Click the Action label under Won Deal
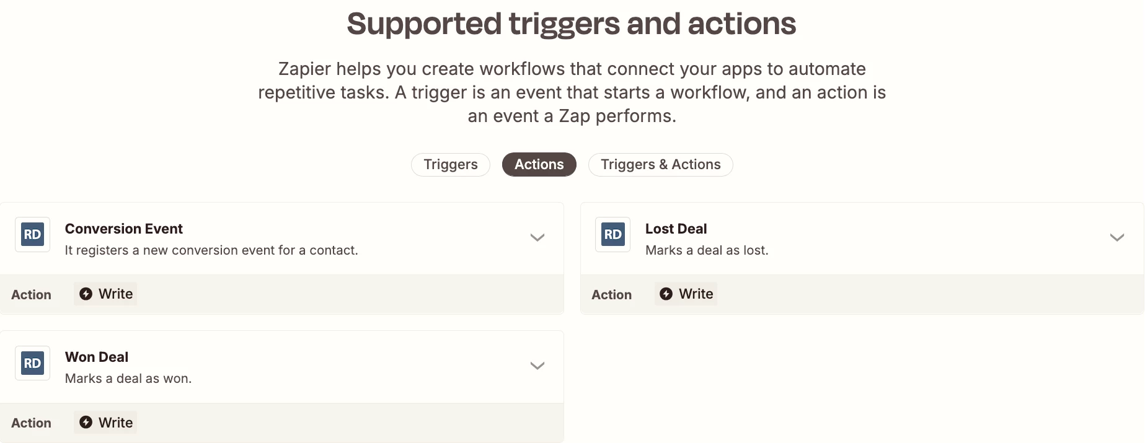 31,423
